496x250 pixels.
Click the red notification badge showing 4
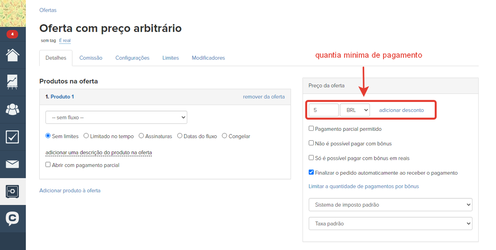click(x=12, y=34)
